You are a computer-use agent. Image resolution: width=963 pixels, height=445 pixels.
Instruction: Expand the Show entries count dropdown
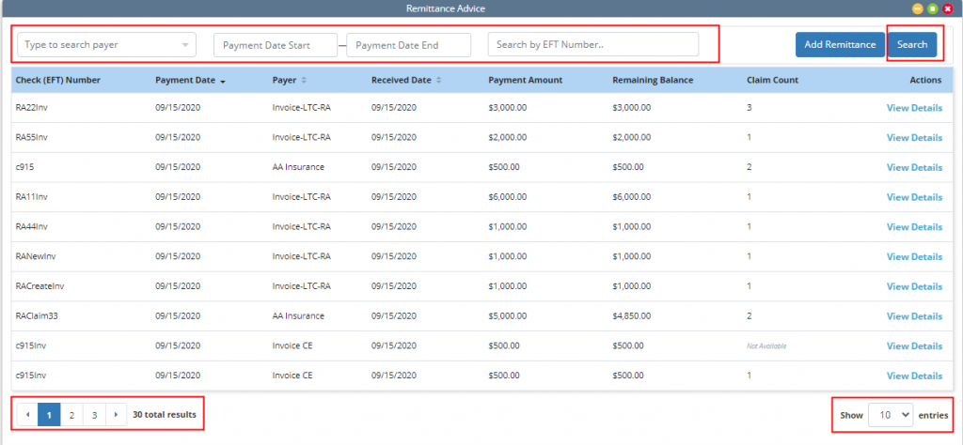coord(890,414)
